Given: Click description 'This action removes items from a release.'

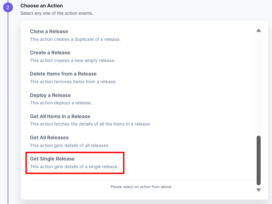Looking at the screenshot, I should (73, 82).
